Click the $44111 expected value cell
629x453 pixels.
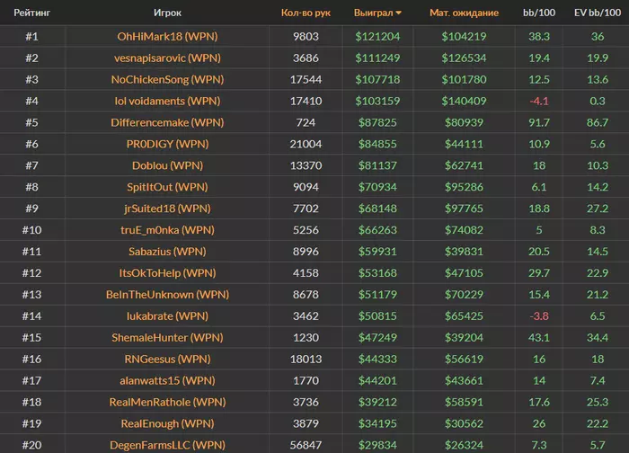click(465, 144)
